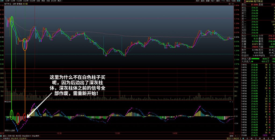Click the 行业资讯 bottom tab
275x140 pixels.
(x=23, y=139)
